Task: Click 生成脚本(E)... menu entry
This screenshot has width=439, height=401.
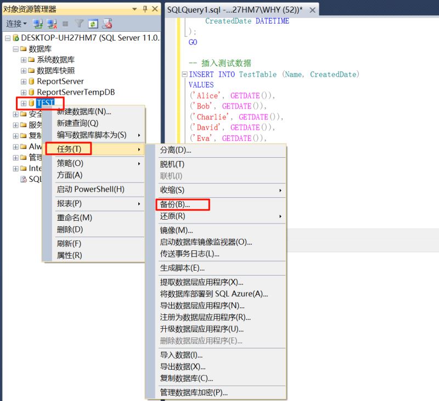Action: [x=182, y=268]
